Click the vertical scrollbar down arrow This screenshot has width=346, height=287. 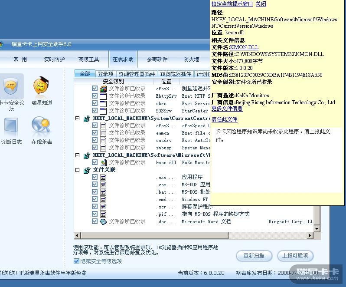317,228
